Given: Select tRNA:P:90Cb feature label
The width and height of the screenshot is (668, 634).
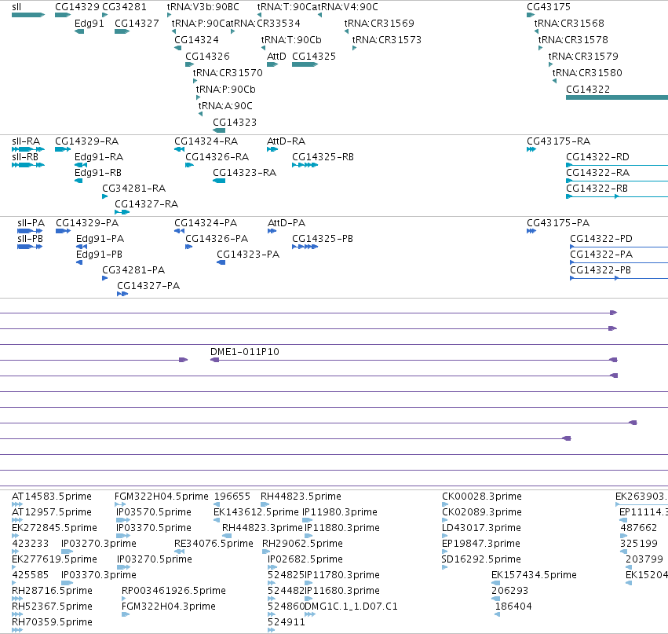Looking at the screenshot, I should pos(226,90).
